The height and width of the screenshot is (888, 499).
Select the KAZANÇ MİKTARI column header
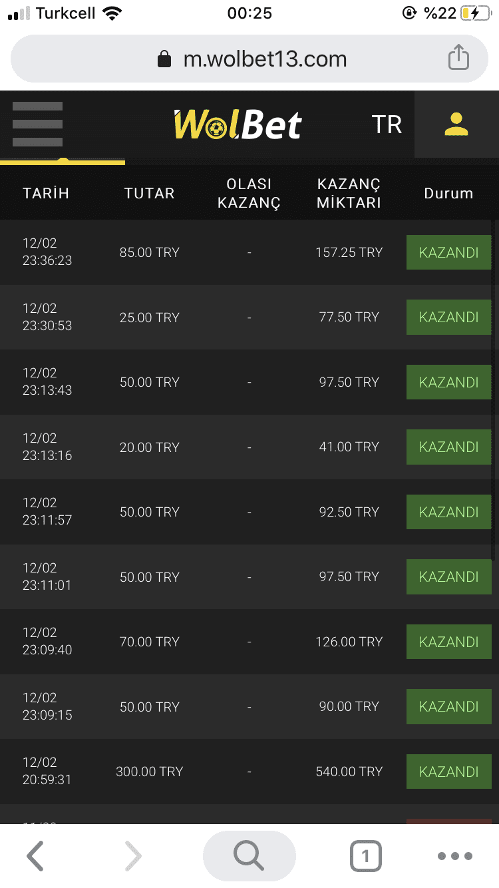point(349,194)
